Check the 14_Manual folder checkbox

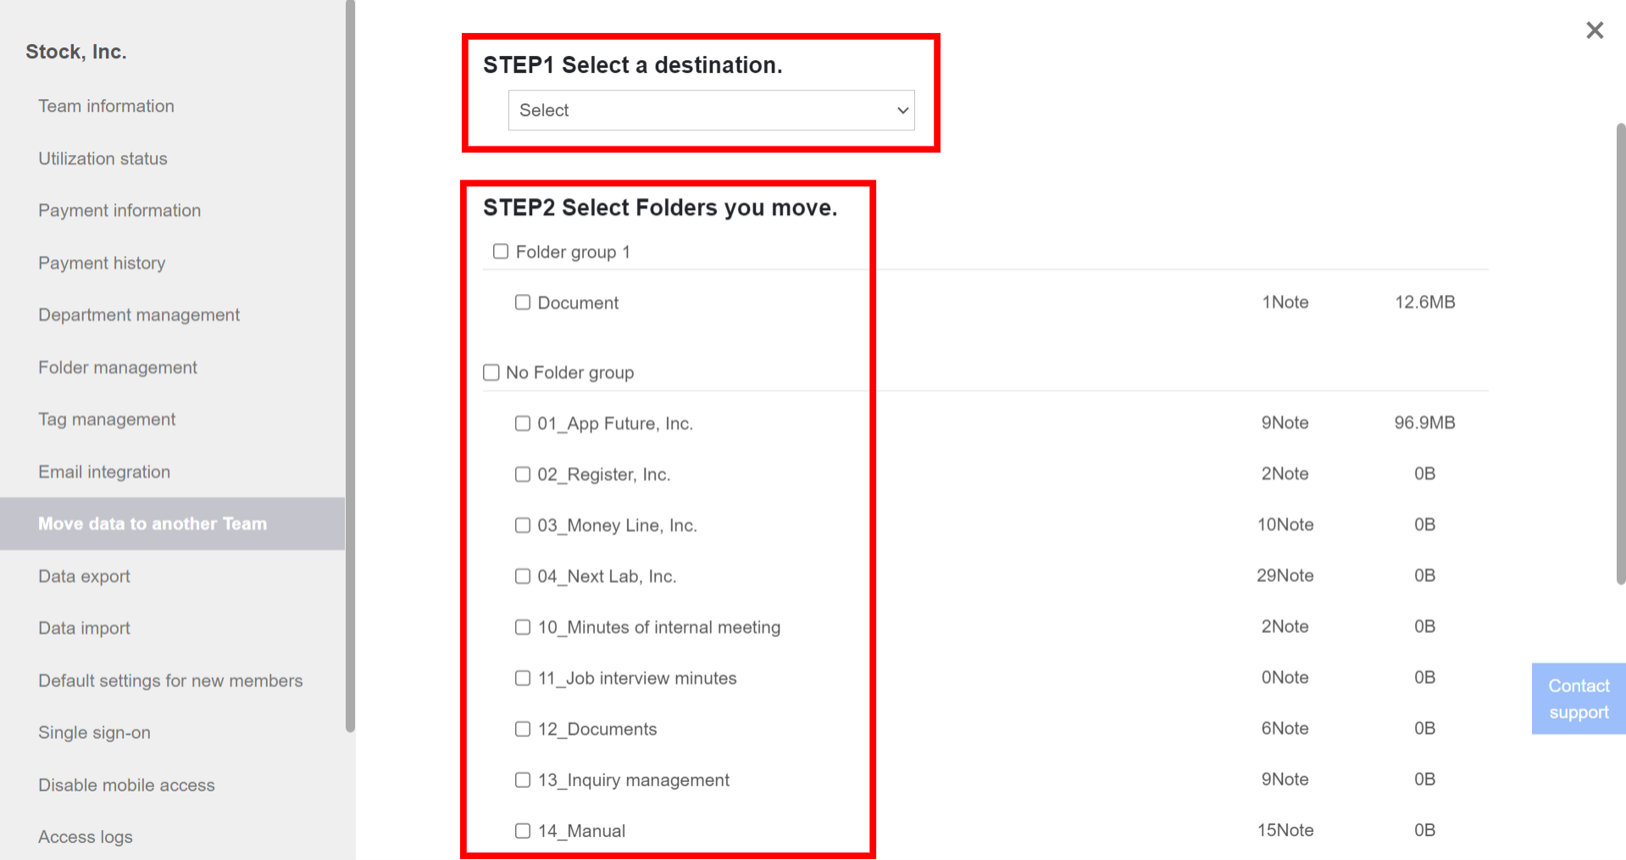pos(522,830)
